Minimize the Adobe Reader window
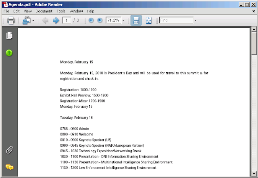The height and width of the screenshot is (178, 258). [x=241, y=4]
